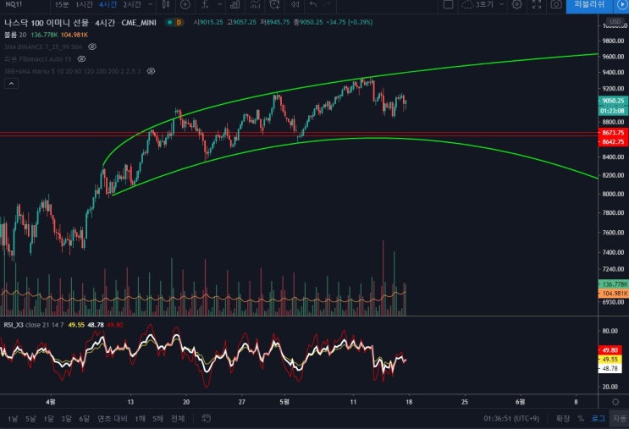Click the orange 104.981K volume MA label
This screenshot has height=429, width=629.
[614, 294]
